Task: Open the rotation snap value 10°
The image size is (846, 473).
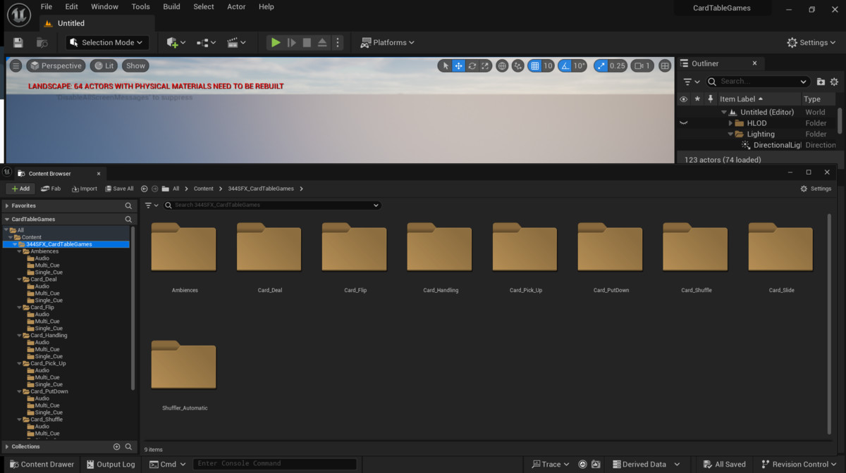Action: 579,65
